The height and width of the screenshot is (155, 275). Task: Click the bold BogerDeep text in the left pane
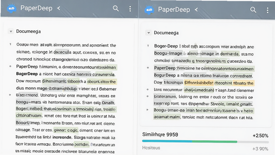[27, 74]
